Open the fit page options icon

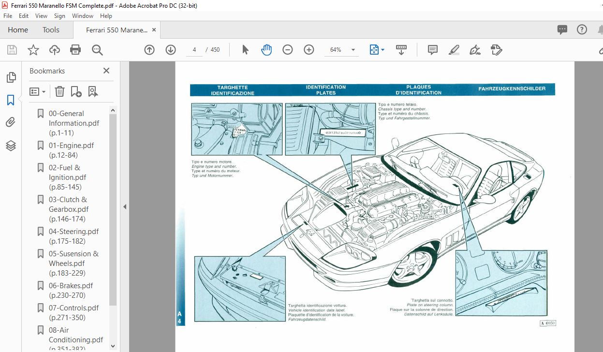point(377,50)
